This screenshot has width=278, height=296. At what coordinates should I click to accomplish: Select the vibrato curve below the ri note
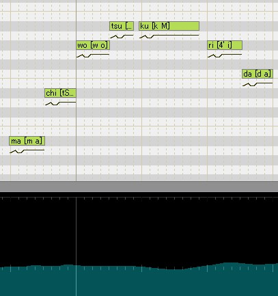(x=225, y=55)
